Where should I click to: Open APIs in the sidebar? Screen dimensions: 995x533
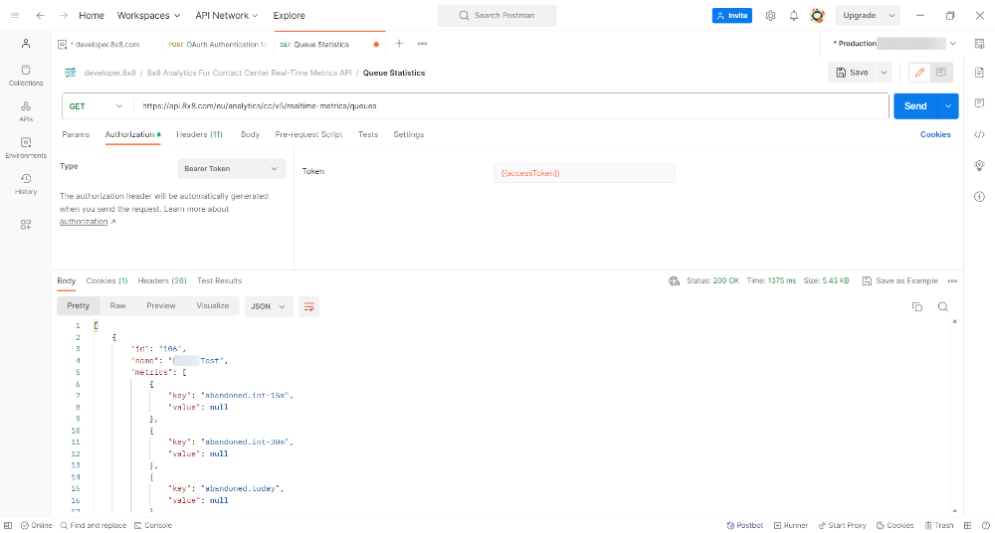pos(26,111)
